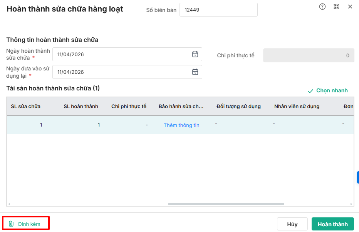Open the help question mark icon

point(322,7)
